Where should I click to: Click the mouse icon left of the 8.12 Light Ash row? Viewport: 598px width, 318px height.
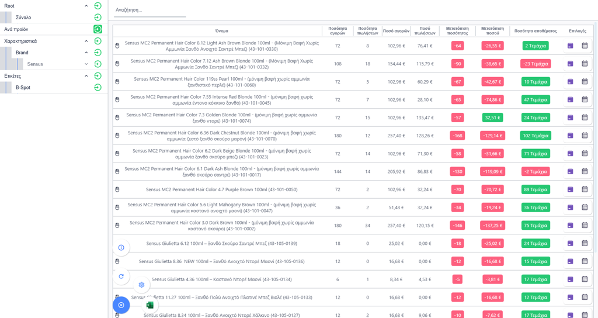coord(117,46)
